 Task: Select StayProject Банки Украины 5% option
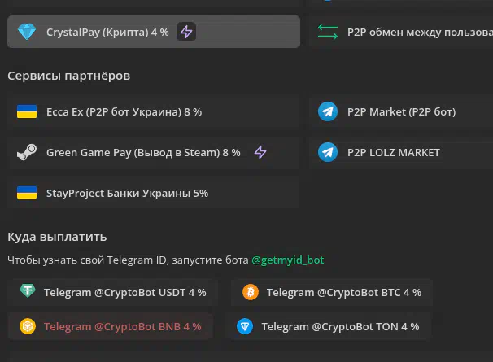154,193
